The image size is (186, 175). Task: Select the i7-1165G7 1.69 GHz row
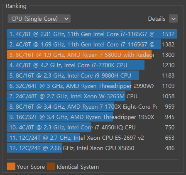[x=92, y=44]
